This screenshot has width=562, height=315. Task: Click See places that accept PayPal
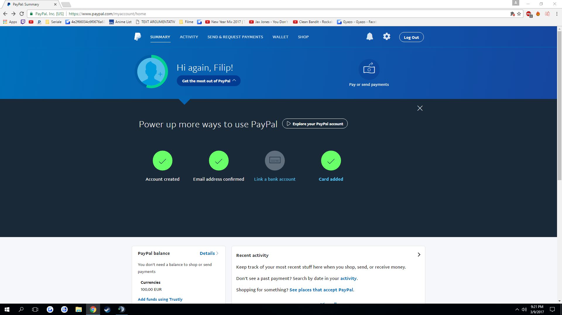pos(321,290)
